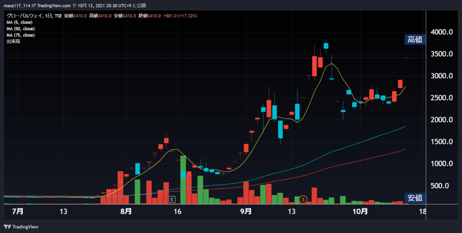Screen dimensions: 462x233
Task: Select the 高値 price label
Action: tap(415, 39)
